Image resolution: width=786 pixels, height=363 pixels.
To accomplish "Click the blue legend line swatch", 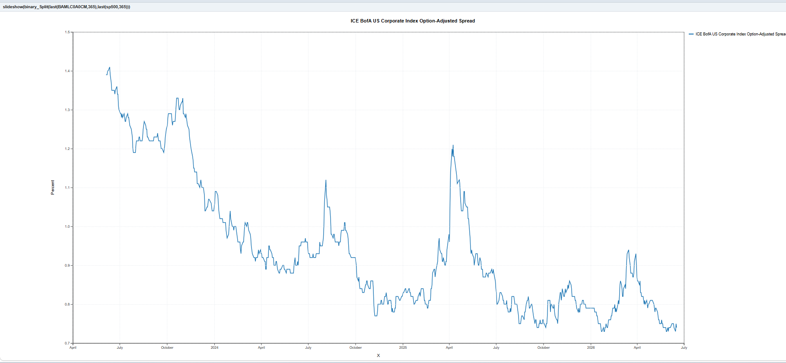I will (691, 34).
